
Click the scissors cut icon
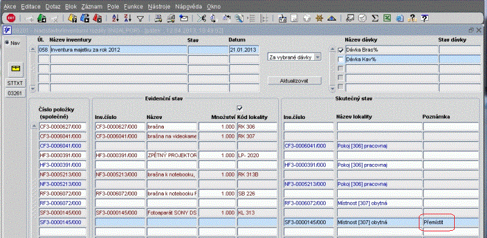201,18
